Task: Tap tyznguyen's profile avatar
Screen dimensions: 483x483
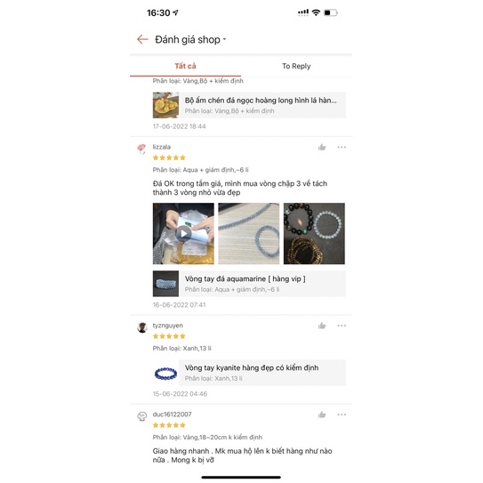Action: coord(142,327)
